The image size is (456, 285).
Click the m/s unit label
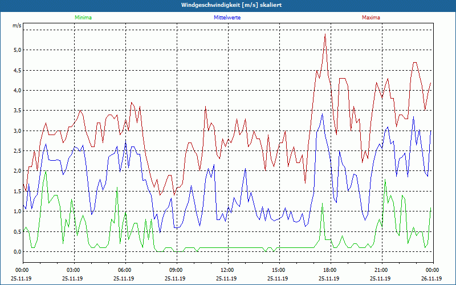pos(17,26)
